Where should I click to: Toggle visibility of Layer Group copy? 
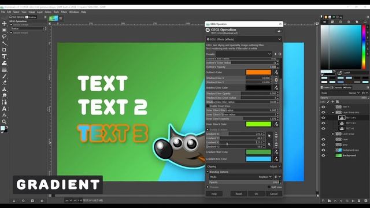tap(323, 113)
